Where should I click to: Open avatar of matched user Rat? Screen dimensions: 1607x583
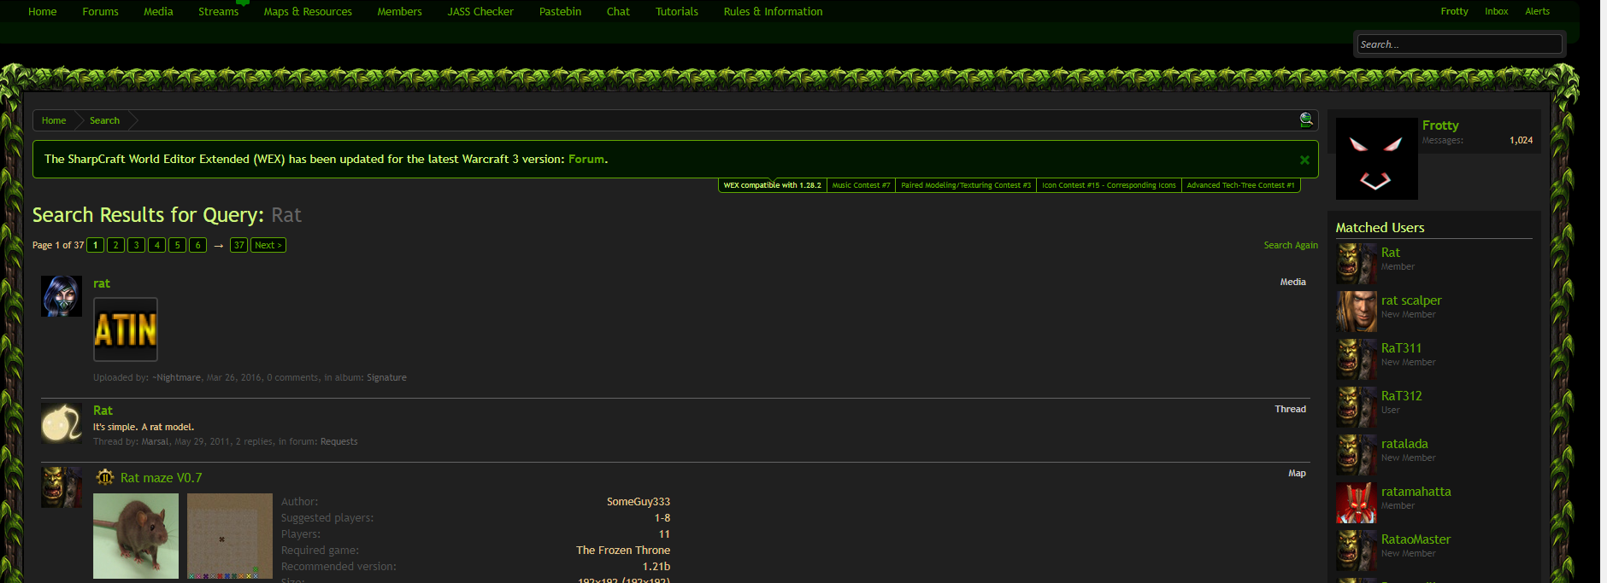[x=1357, y=264]
